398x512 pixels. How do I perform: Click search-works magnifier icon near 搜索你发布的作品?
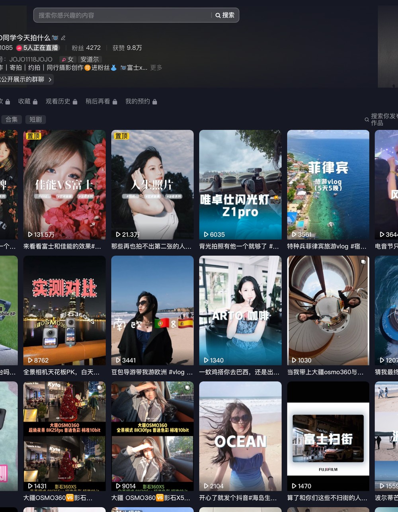click(367, 119)
